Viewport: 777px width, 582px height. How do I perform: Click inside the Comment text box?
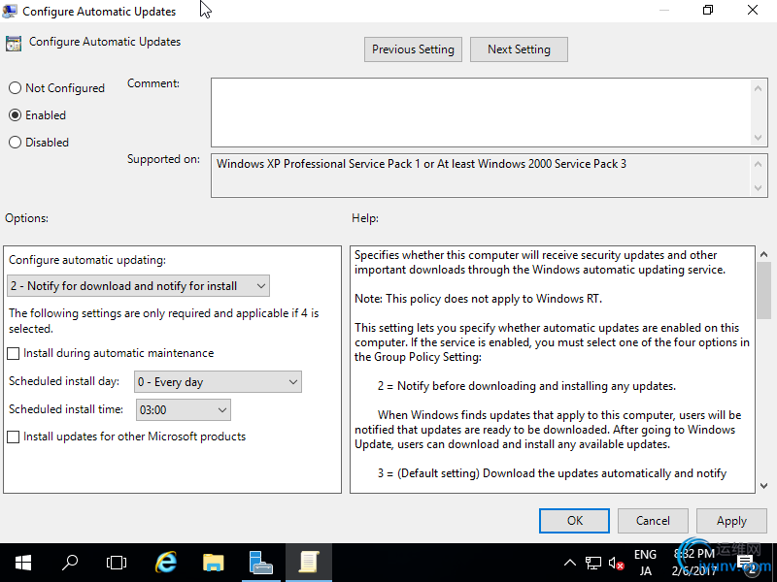tap(480, 113)
